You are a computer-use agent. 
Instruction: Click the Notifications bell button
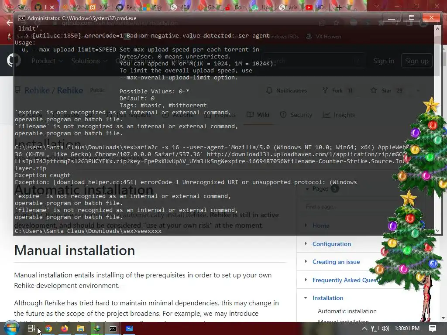287,91
